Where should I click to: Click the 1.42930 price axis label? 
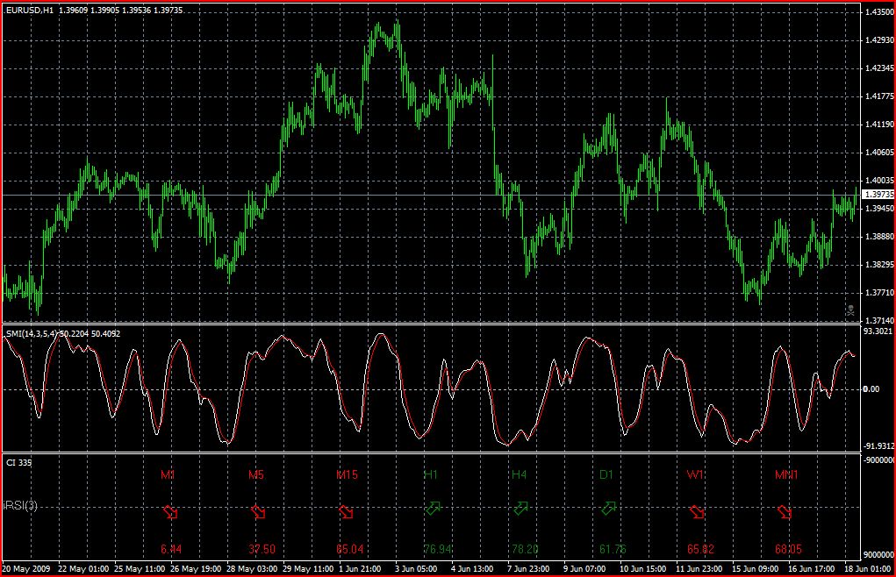(x=879, y=40)
